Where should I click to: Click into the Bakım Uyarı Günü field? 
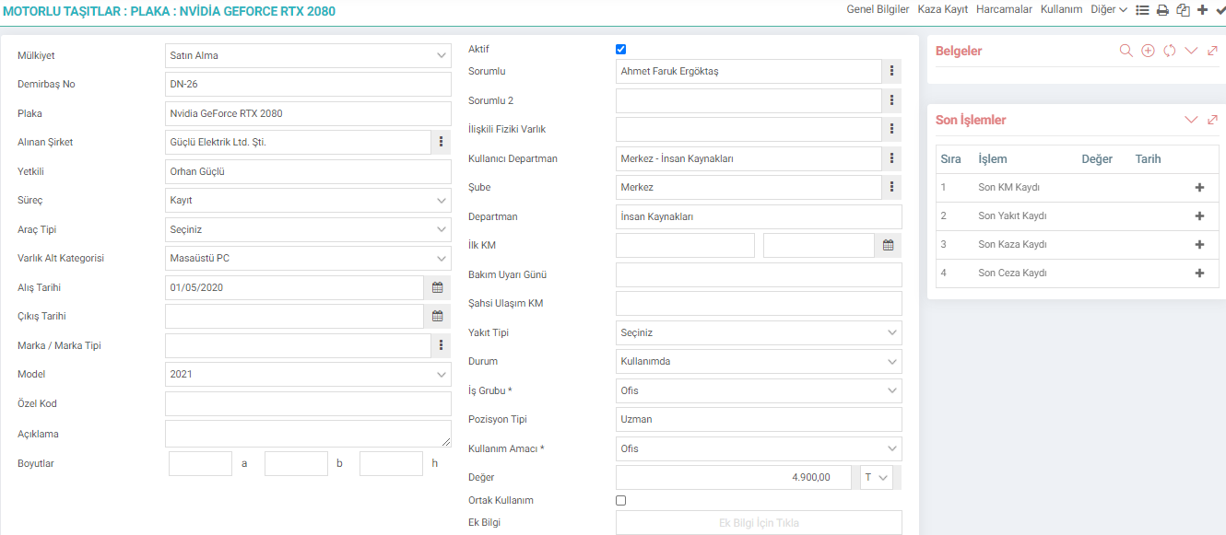click(x=759, y=274)
